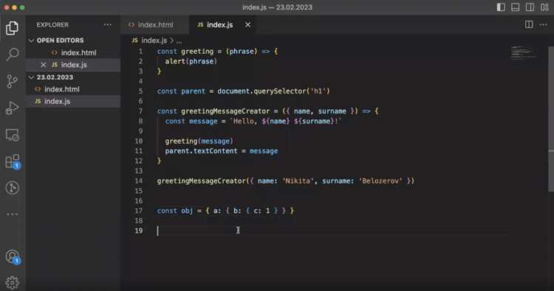Open the Run and Debug view
Viewport: 554px width, 291px height.
[13, 108]
